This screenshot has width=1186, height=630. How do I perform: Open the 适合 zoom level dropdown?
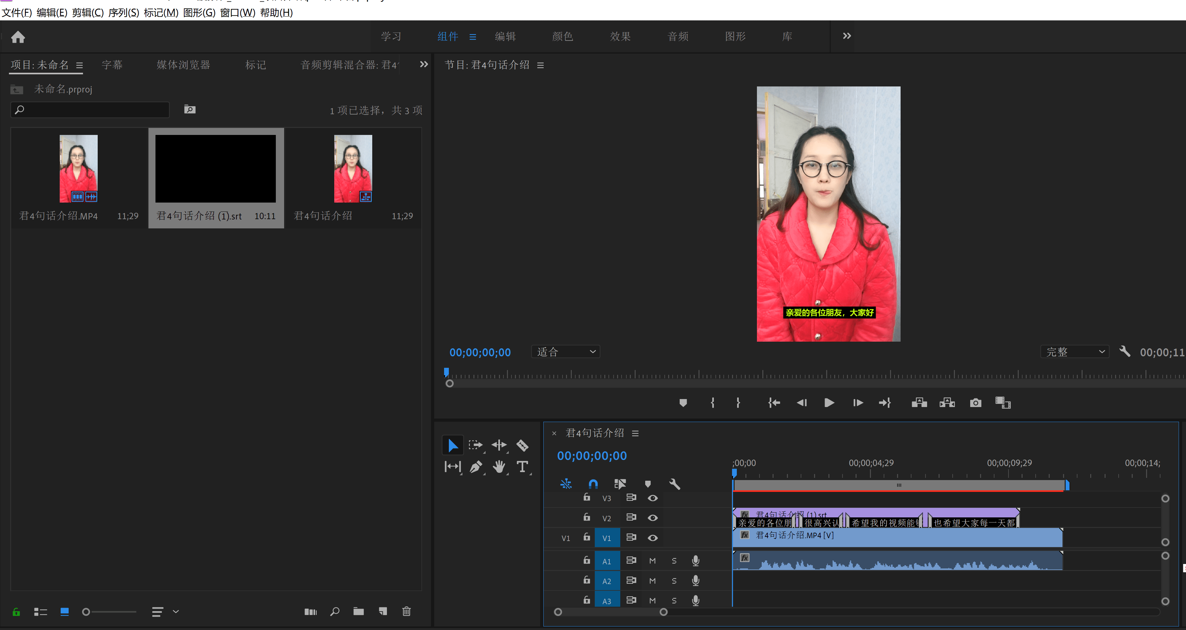click(565, 352)
